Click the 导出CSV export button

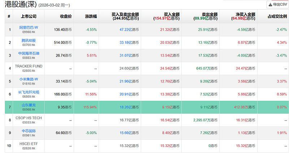click(x=277, y=4)
